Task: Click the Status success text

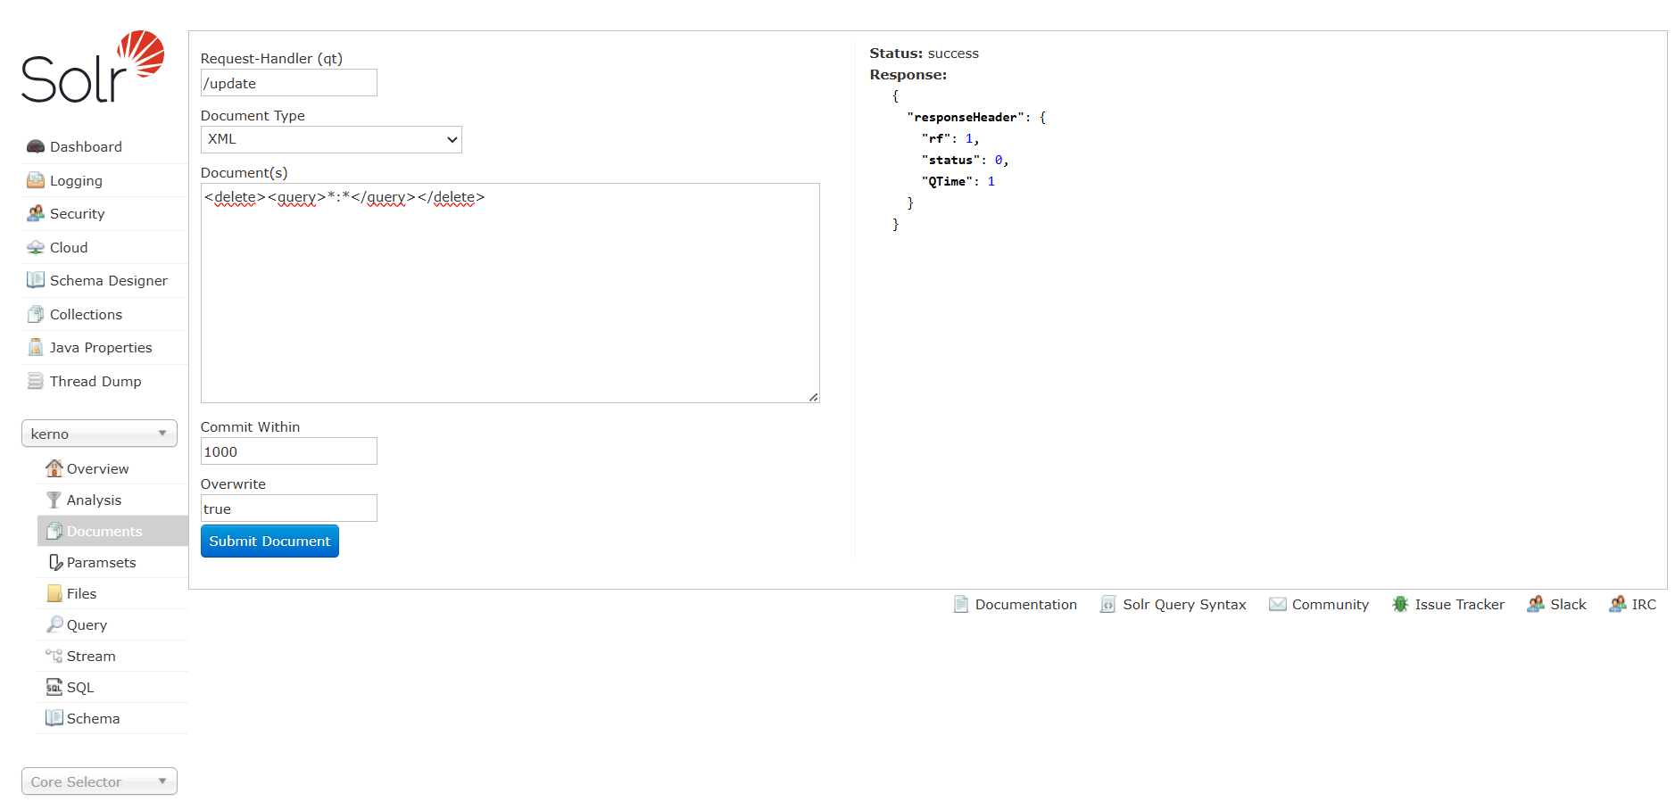Action: [x=924, y=53]
